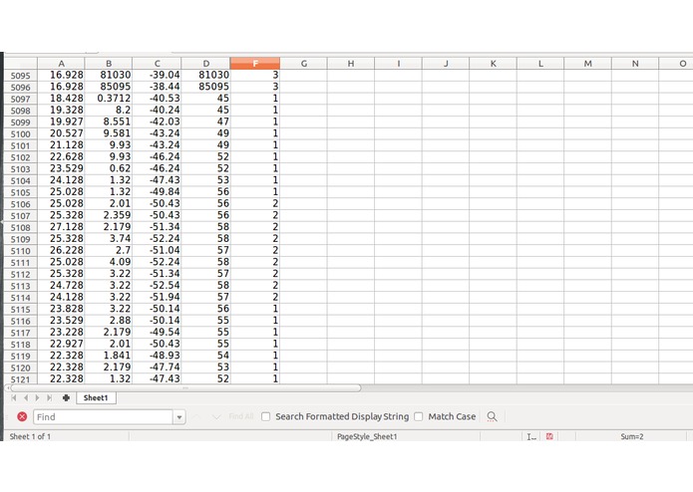Click inside the Find text field

(x=103, y=417)
